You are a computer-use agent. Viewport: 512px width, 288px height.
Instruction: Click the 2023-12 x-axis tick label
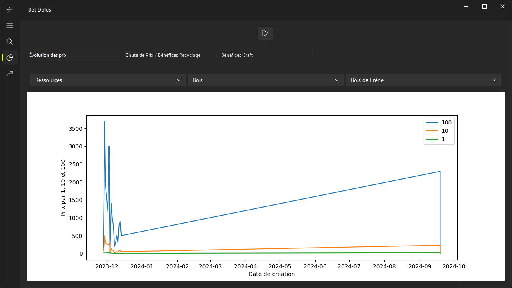click(x=108, y=266)
